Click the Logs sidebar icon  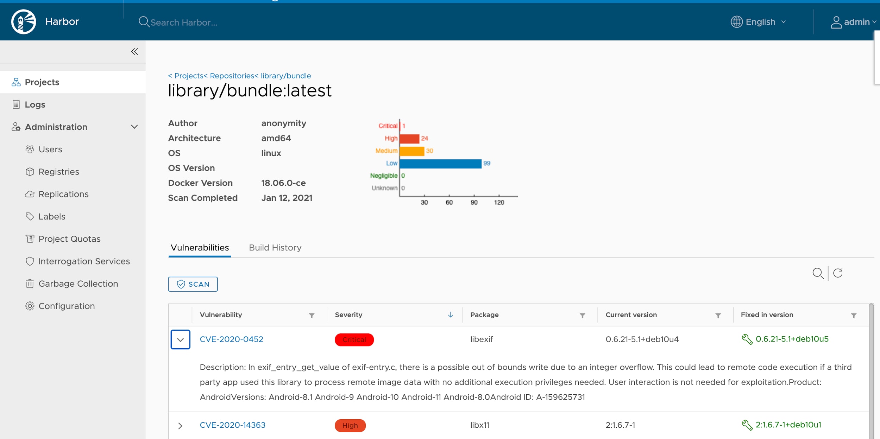tap(16, 104)
